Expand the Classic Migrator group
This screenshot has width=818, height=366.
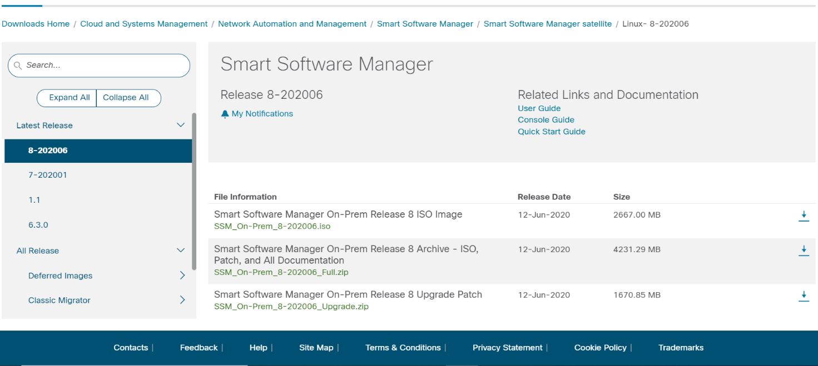click(x=182, y=300)
